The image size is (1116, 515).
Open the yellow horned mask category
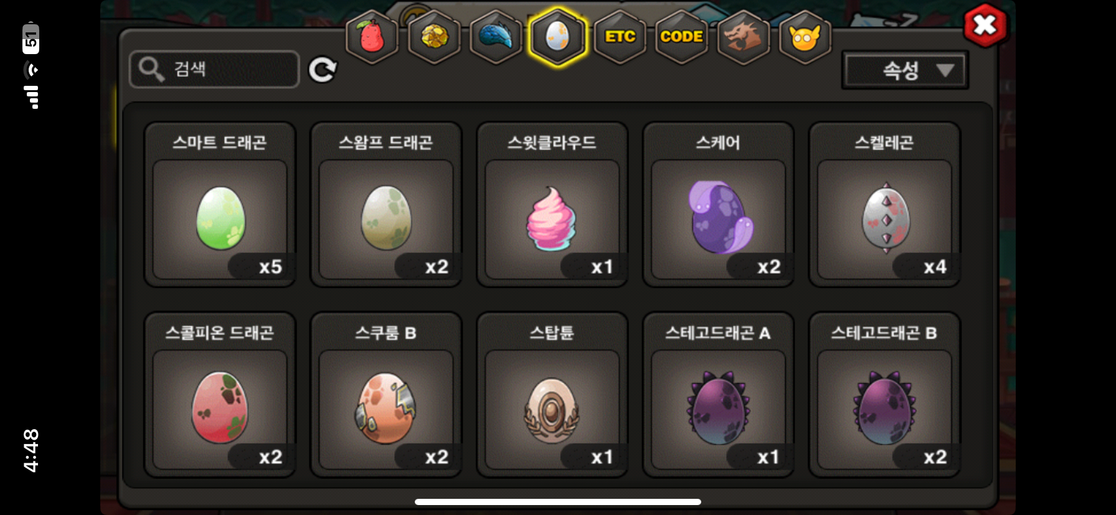[805, 37]
